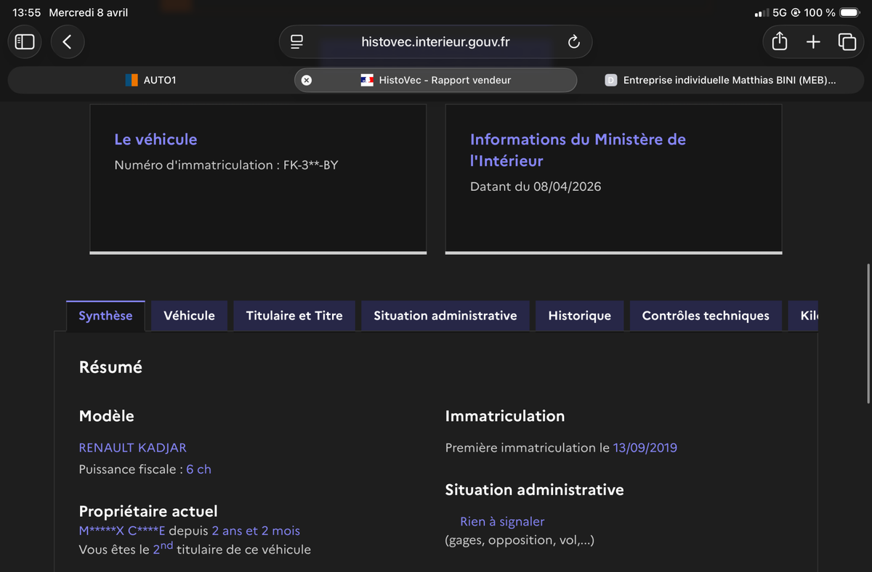Open the Safari sidebar panel
Viewport: 872px width, 572px height.
pos(25,42)
